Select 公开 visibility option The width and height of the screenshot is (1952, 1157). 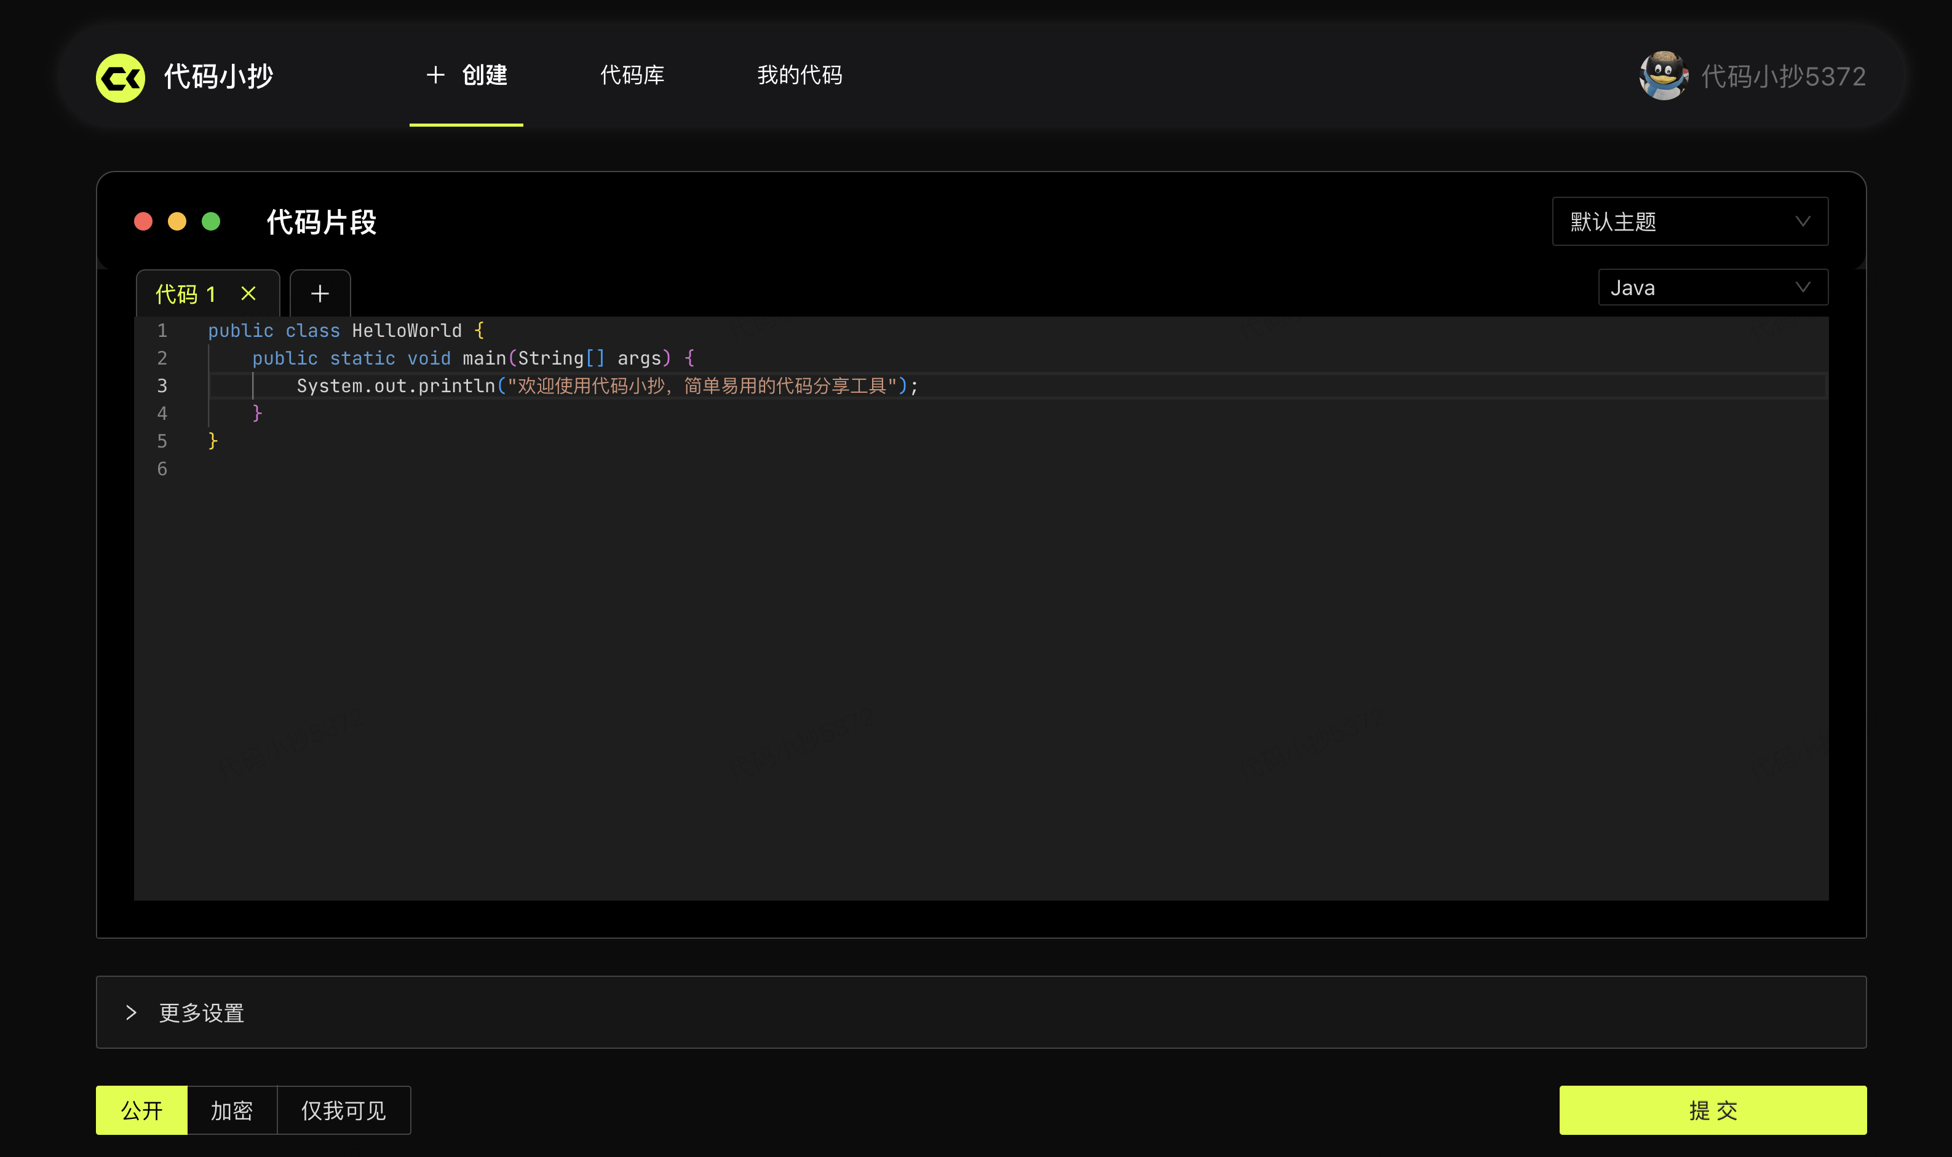[141, 1110]
